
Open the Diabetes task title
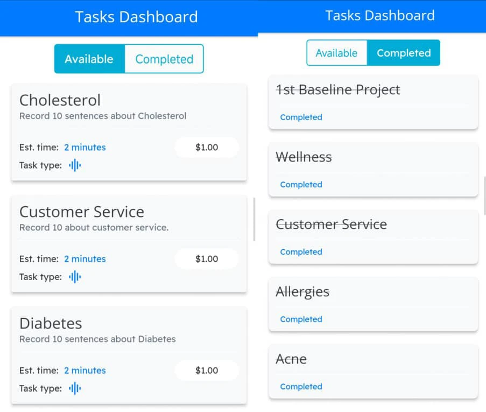click(51, 323)
